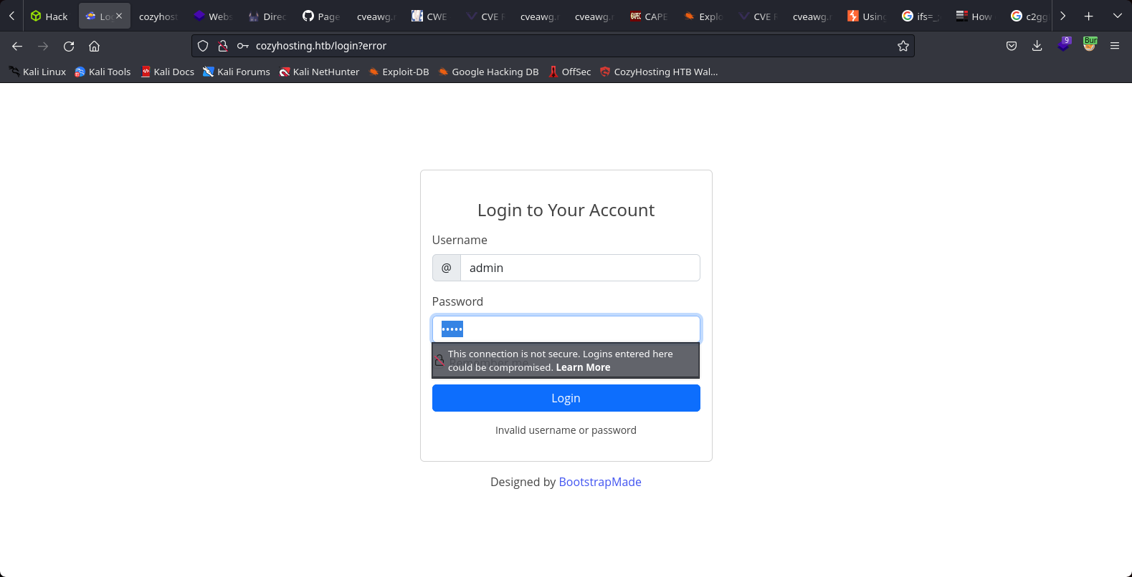Image resolution: width=1132 pixels, height=577 pixels.
Task: Click the blue Login button
Action: click(566, 398)
